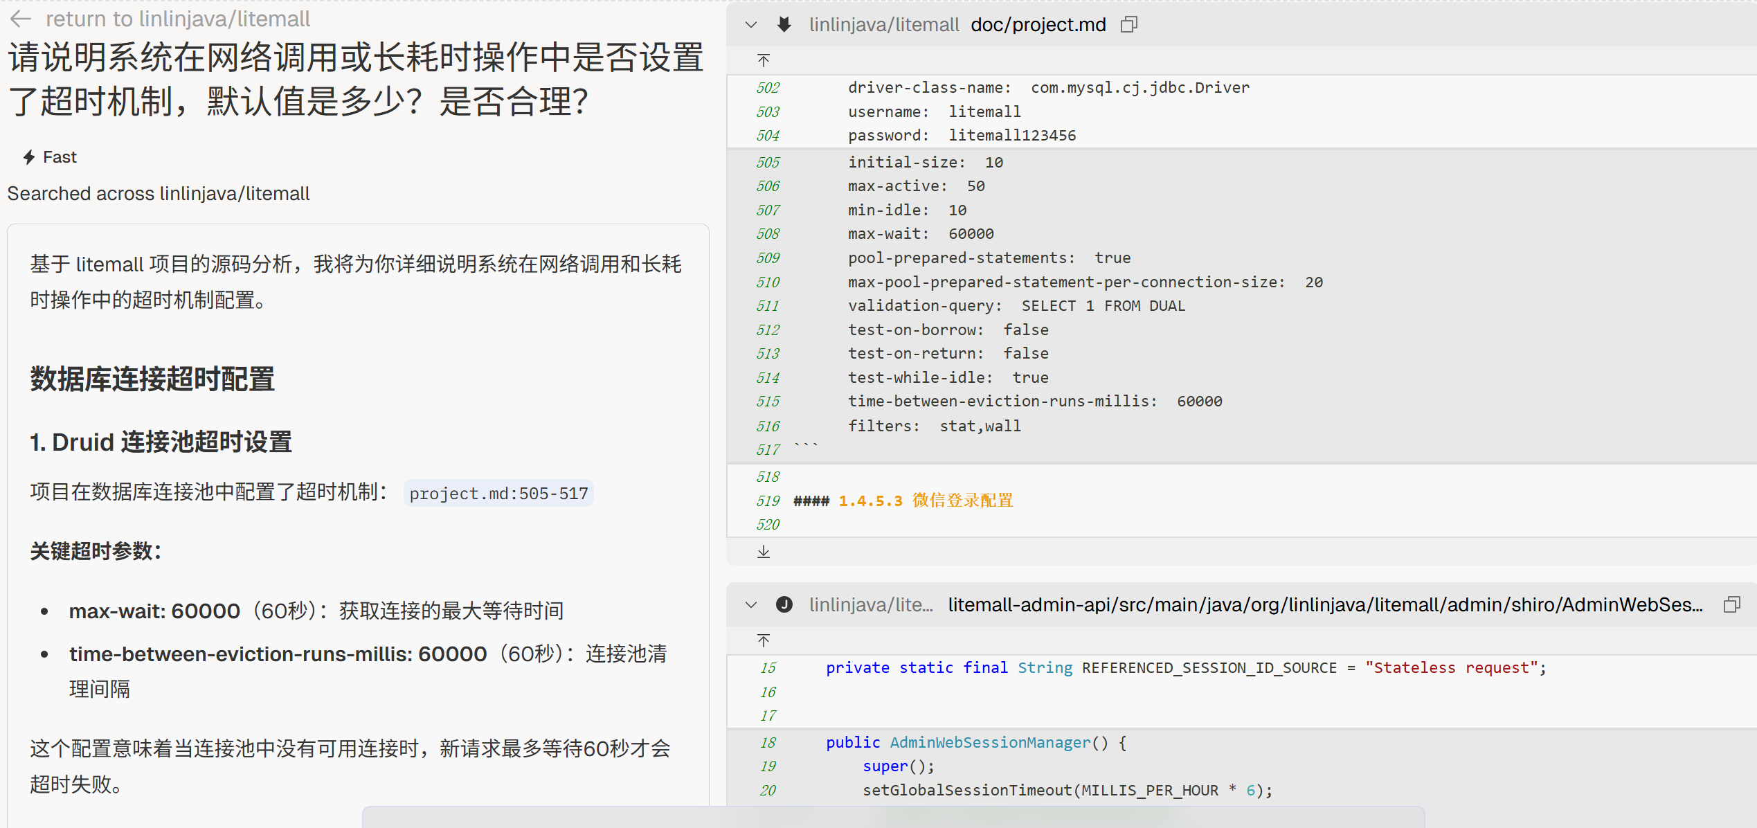Open return to linlinjava/litemall link
The width and height of the screenshot is (1757, 828).
[x=177, y=19]
